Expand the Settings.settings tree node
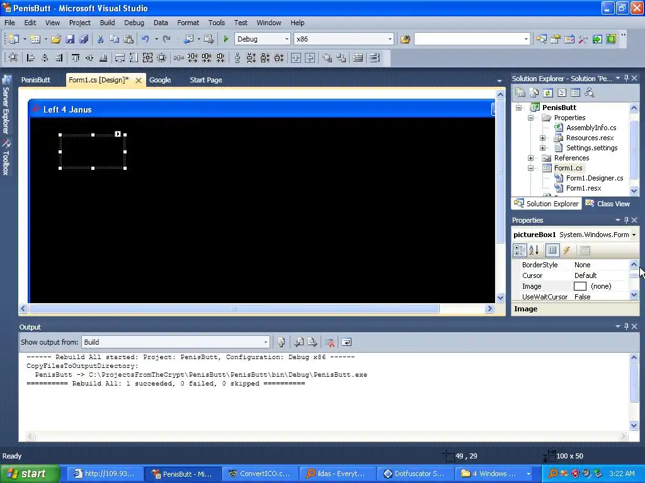This screenshot has height=483, width=645. (x=542, y=148)
